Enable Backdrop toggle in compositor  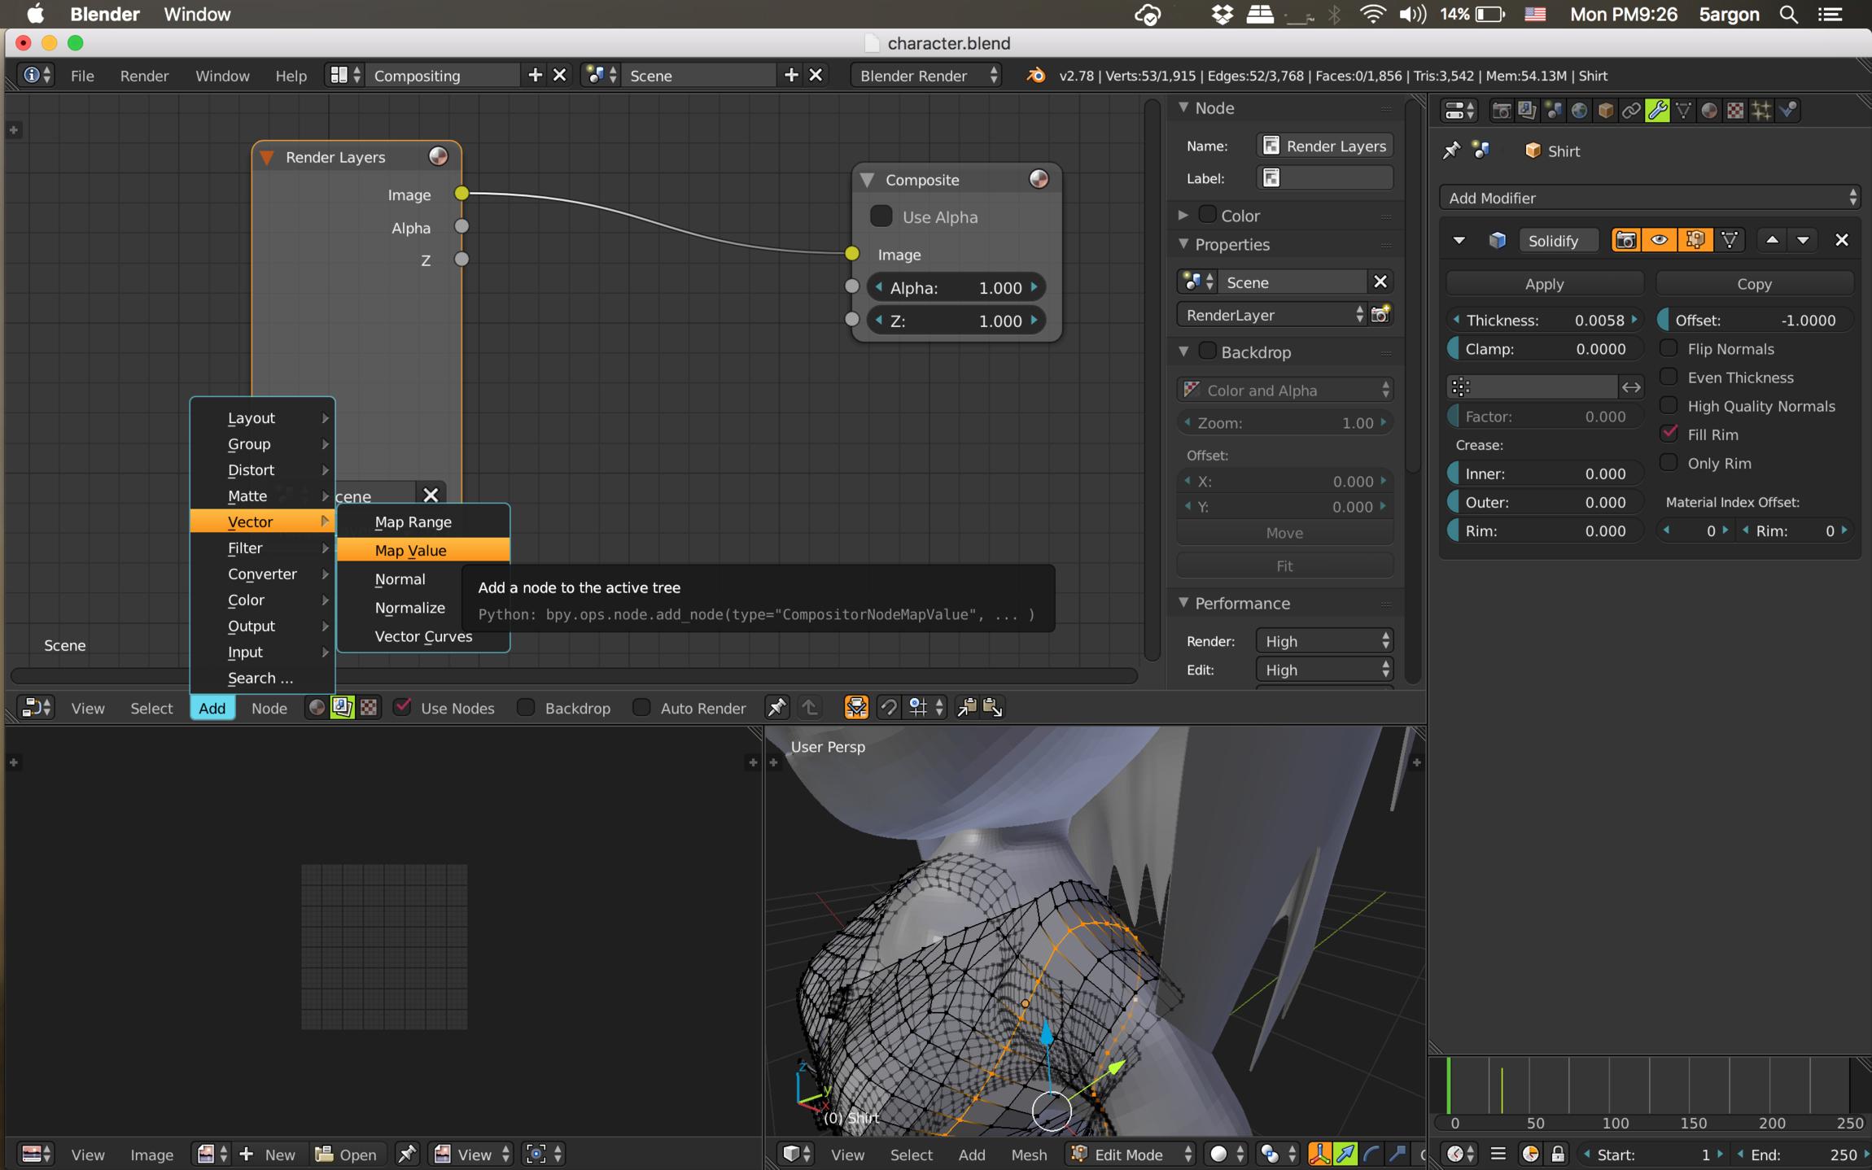tap(524, 708)
